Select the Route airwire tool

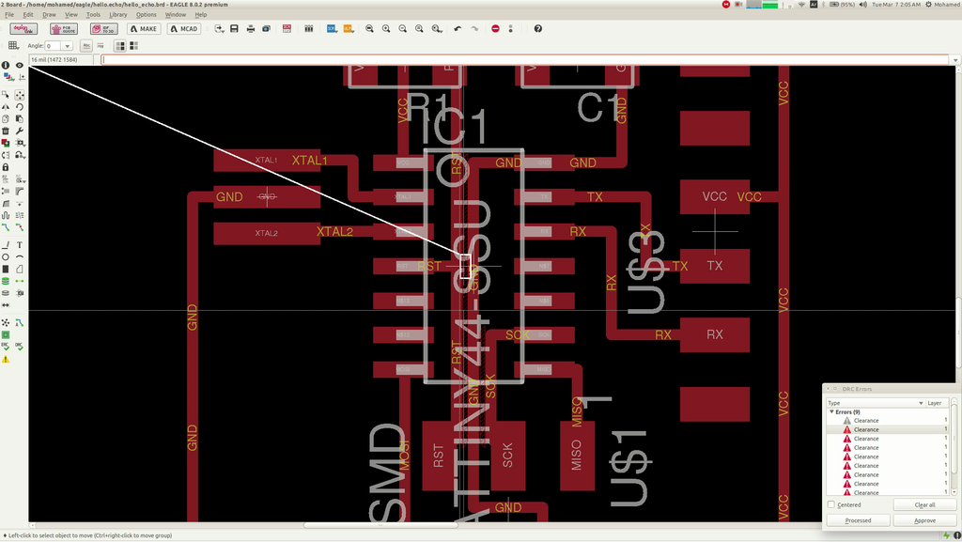[x=6, y=227]
